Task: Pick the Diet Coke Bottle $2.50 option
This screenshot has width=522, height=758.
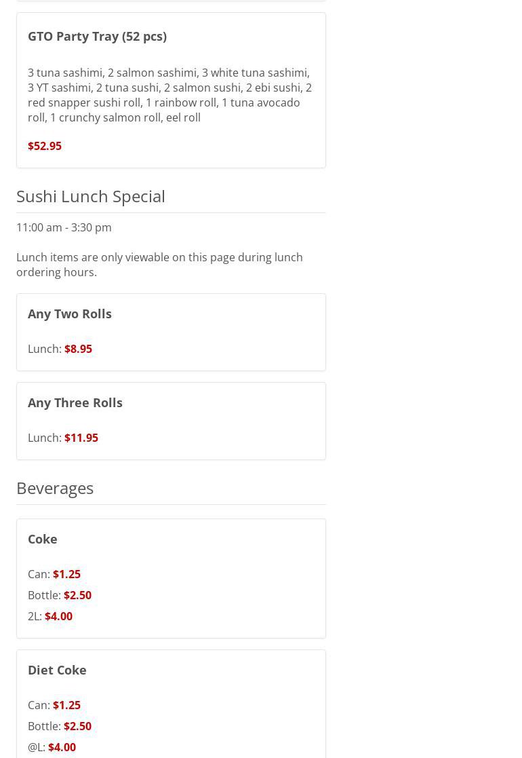Action: (77, 726)
